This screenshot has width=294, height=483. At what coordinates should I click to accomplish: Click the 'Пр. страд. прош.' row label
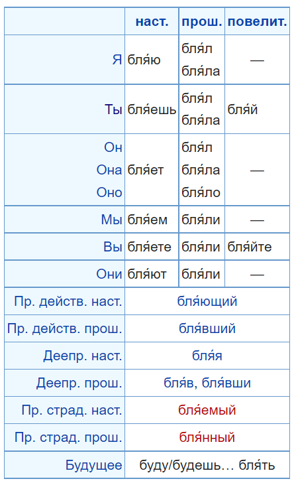coord(68,437)
